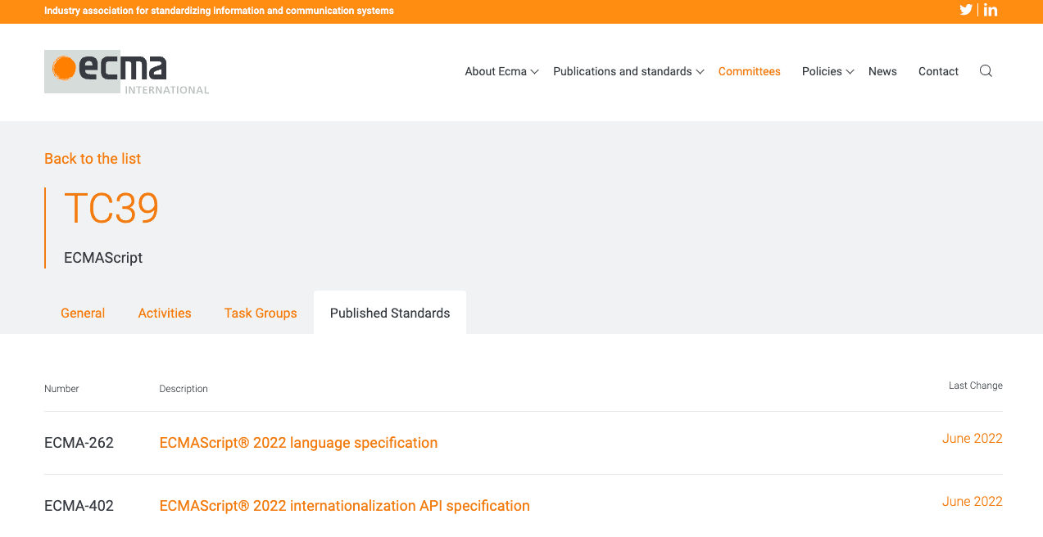Click the Last Change column header
Image resolution: width=1043 pixels, height=537 pixels.
975,386
